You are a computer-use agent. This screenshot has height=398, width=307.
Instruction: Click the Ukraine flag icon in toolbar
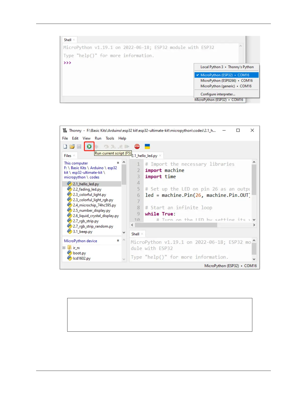point(147,146)
